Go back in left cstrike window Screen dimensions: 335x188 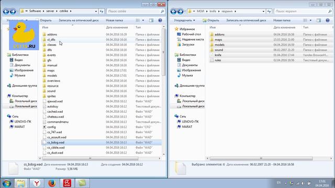6,11
